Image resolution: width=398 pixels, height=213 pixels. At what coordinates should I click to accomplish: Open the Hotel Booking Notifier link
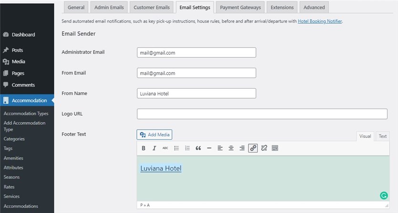[x=319, y=21]
